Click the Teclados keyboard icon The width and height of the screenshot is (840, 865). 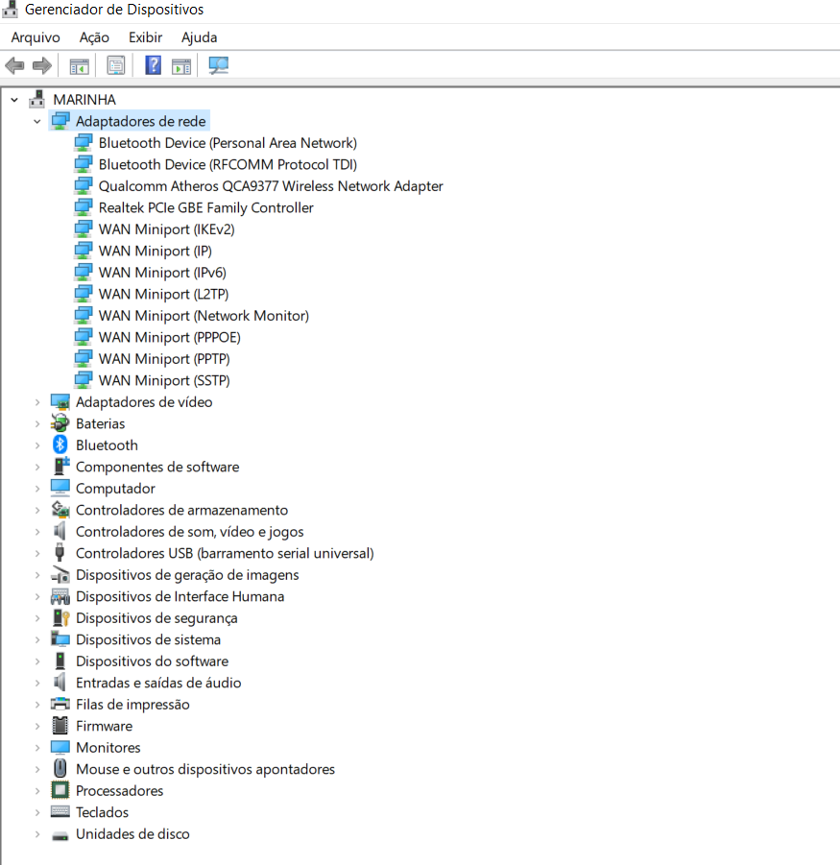[x=60, y=811]
